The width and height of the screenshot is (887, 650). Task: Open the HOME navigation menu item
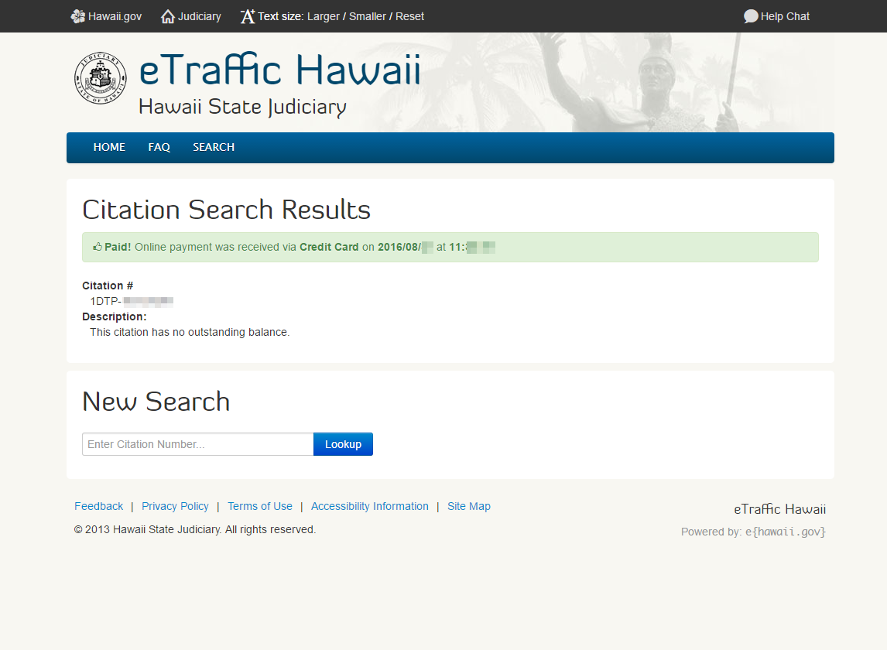point(109,147)
